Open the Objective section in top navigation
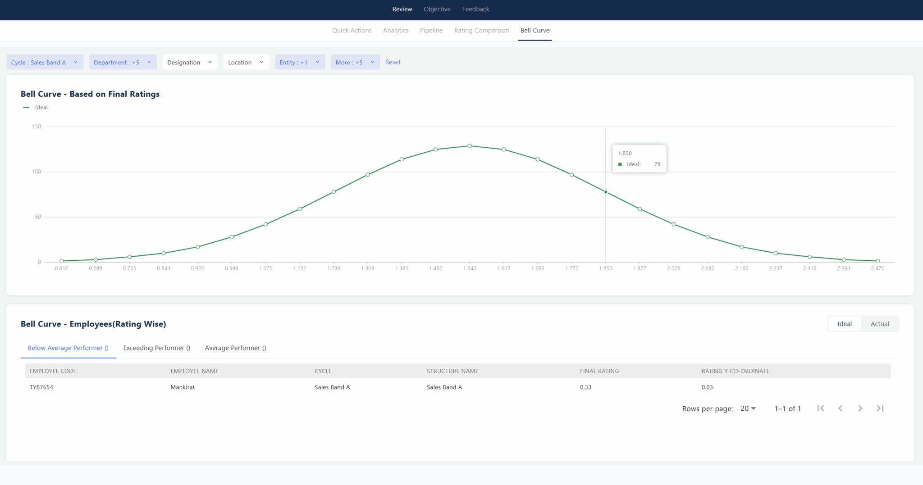923x485 pixels. click(x=437, y=9)
